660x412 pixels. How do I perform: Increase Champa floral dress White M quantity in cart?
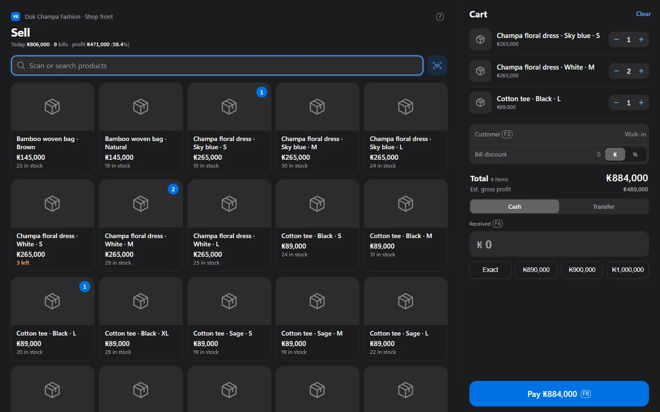point(641,71)
